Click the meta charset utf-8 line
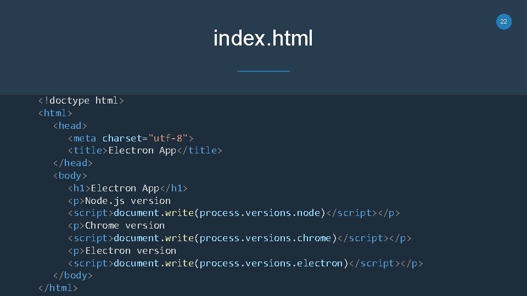The image size is (527, 296). point(130,138)
